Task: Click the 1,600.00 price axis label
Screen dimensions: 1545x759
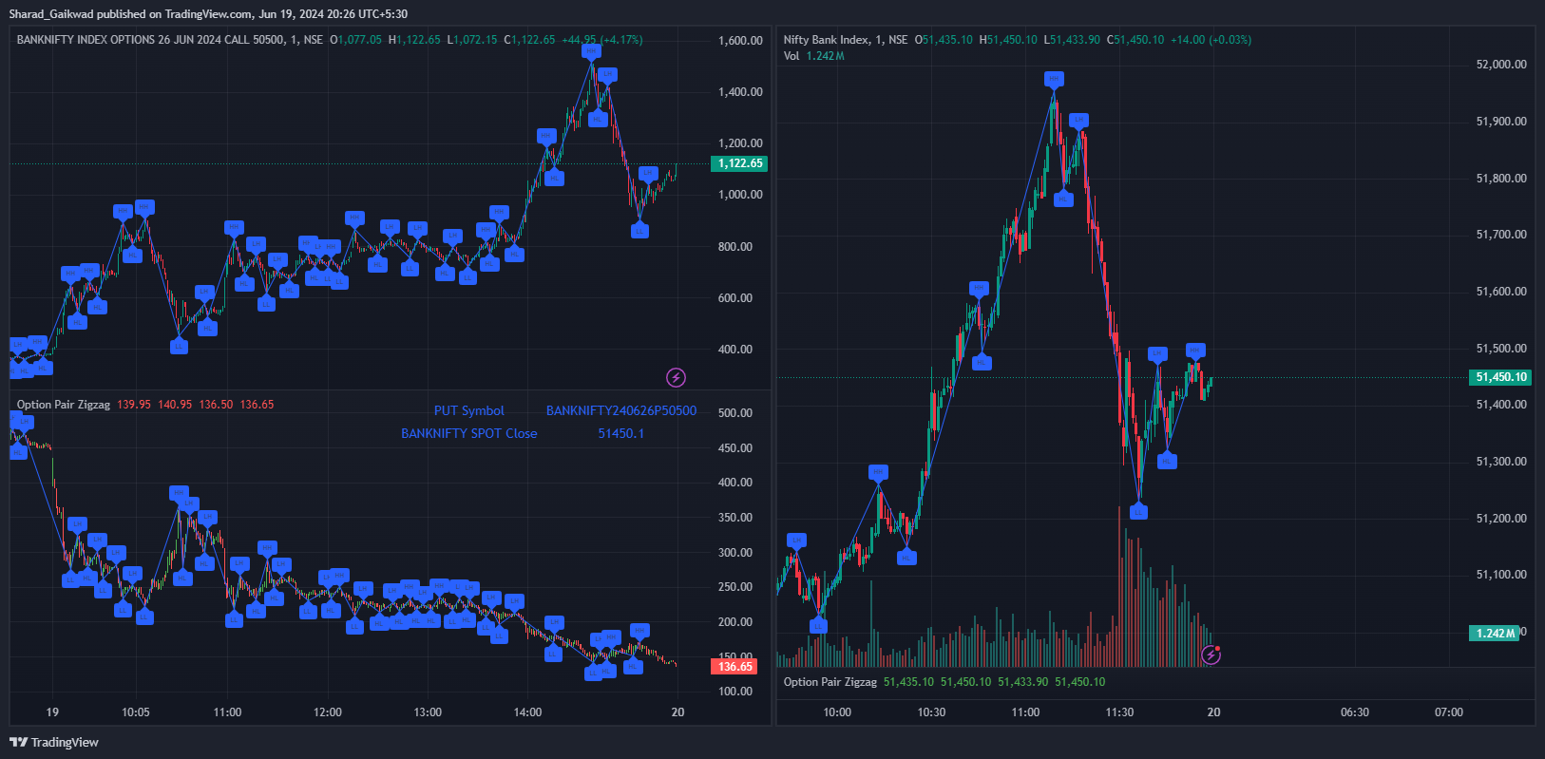Action: (740, 41)
